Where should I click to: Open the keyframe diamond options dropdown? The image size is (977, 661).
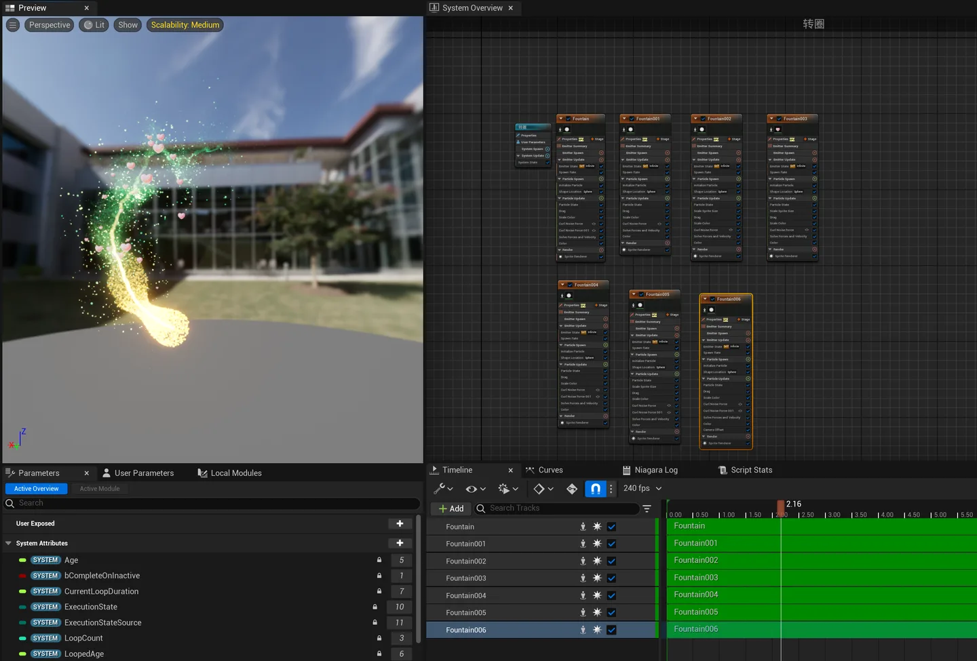point(543,488)
